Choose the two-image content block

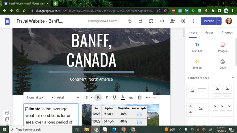point(222,91)
